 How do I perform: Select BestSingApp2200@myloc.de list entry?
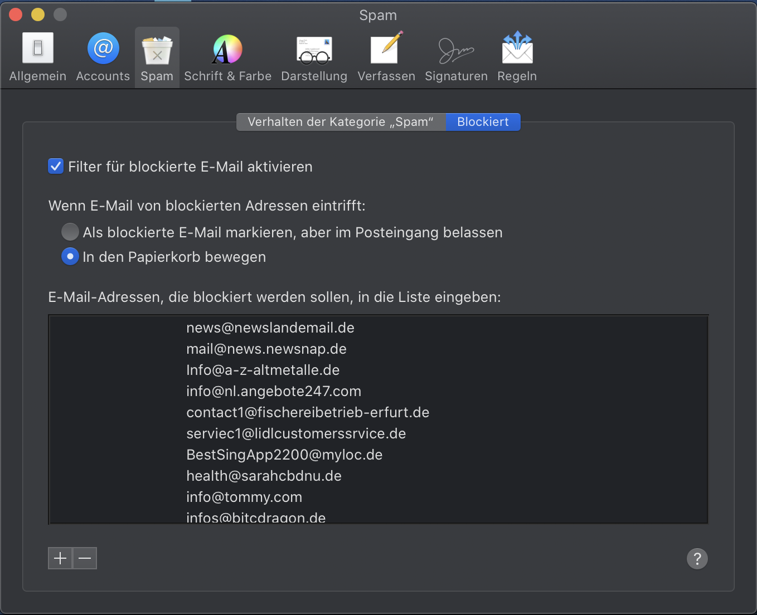284,455
